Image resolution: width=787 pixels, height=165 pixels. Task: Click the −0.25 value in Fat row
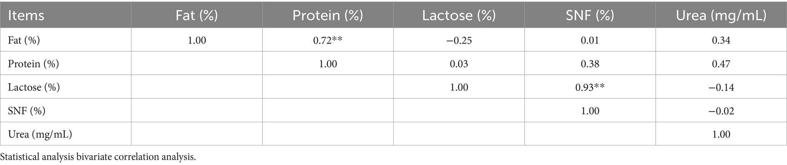coord(459,40)
